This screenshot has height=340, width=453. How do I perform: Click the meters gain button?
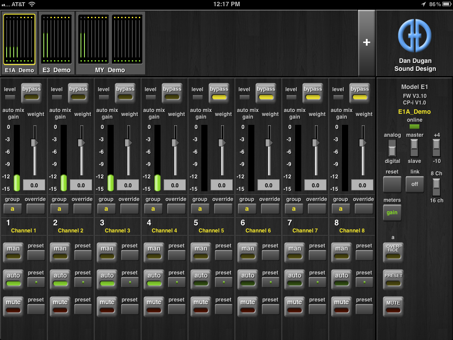[392, 212]
